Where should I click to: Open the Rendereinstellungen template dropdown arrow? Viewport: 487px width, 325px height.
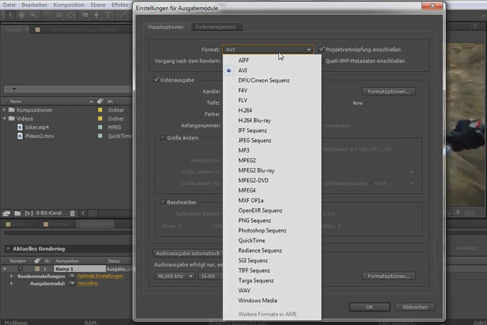72,276
